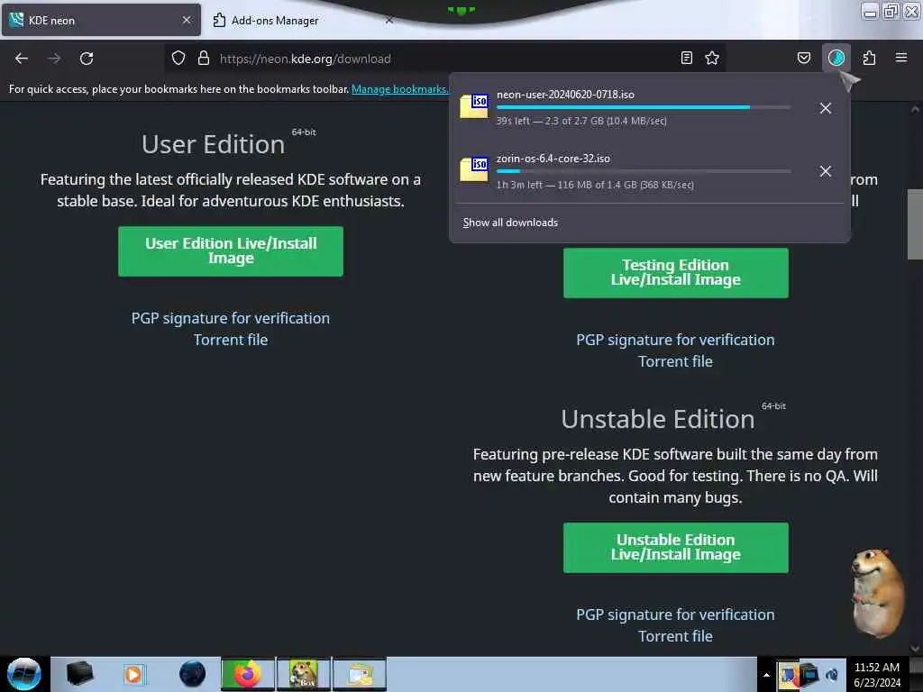Close the KDE neon tab
Image resolution: width=923 pixels, height=692 pixels.
[187, 20]
